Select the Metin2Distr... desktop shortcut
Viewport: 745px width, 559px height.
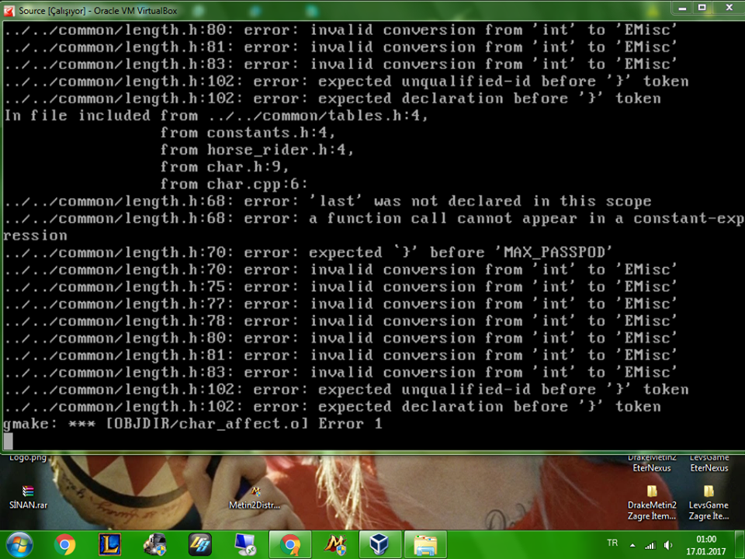coord(255,497)
